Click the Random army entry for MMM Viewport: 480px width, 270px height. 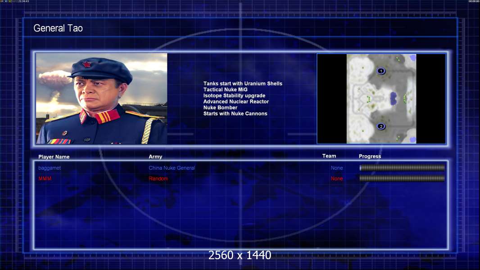pyautogui.click(x=158, y=179)
